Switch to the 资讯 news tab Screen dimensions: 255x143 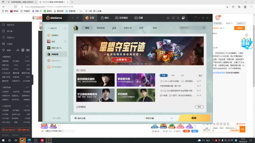(87, 28)
